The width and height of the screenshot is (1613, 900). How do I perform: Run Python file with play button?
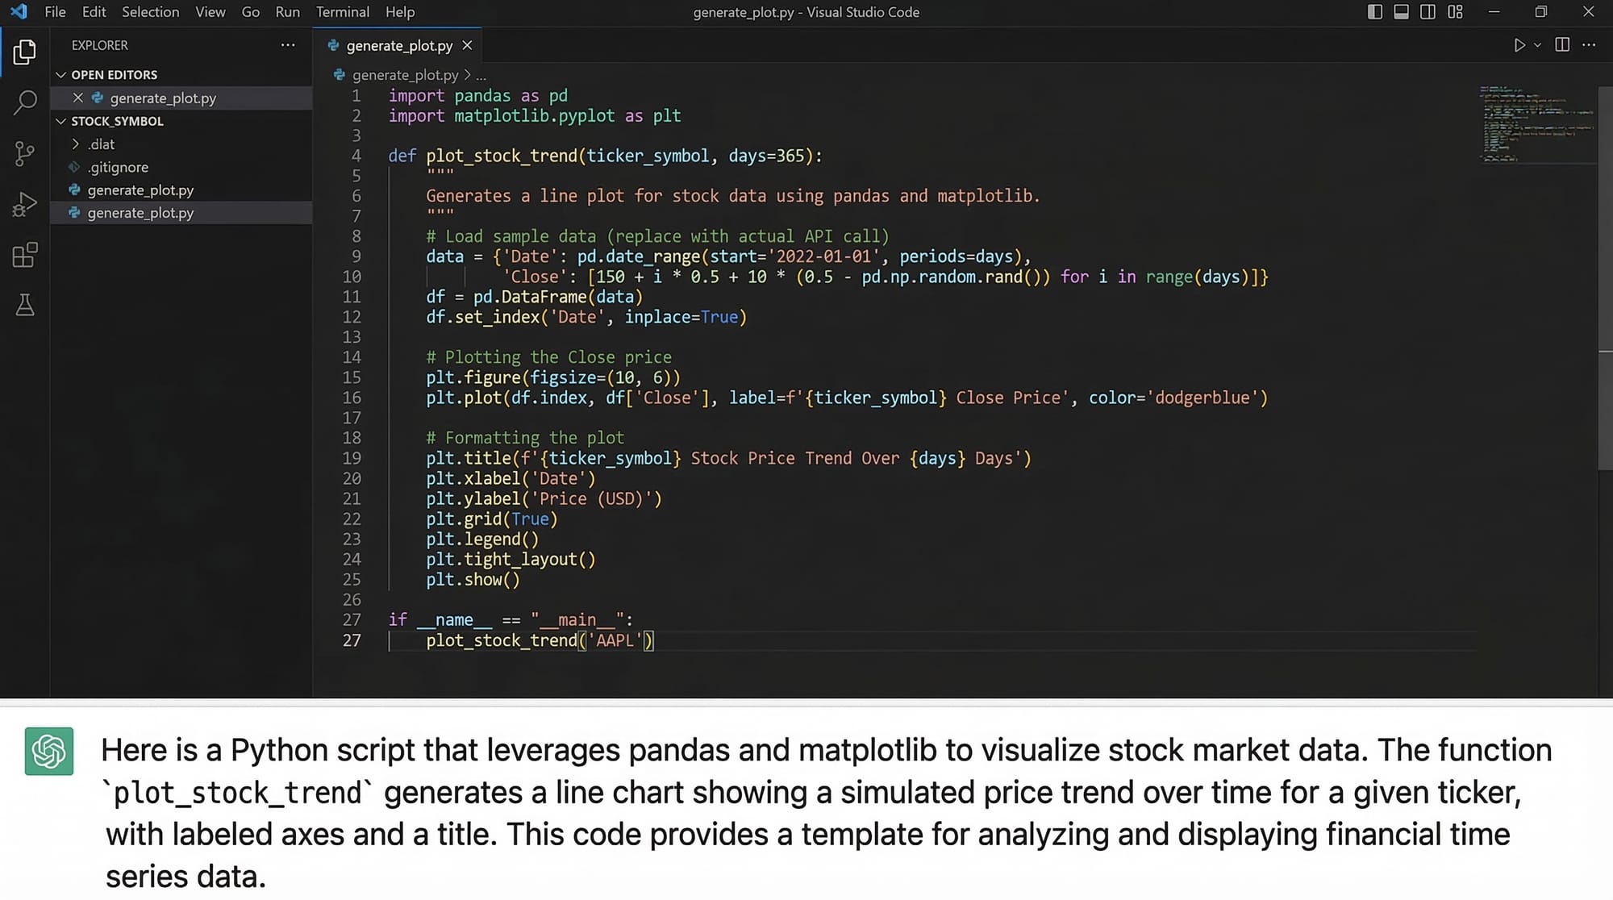(1519, 45)
